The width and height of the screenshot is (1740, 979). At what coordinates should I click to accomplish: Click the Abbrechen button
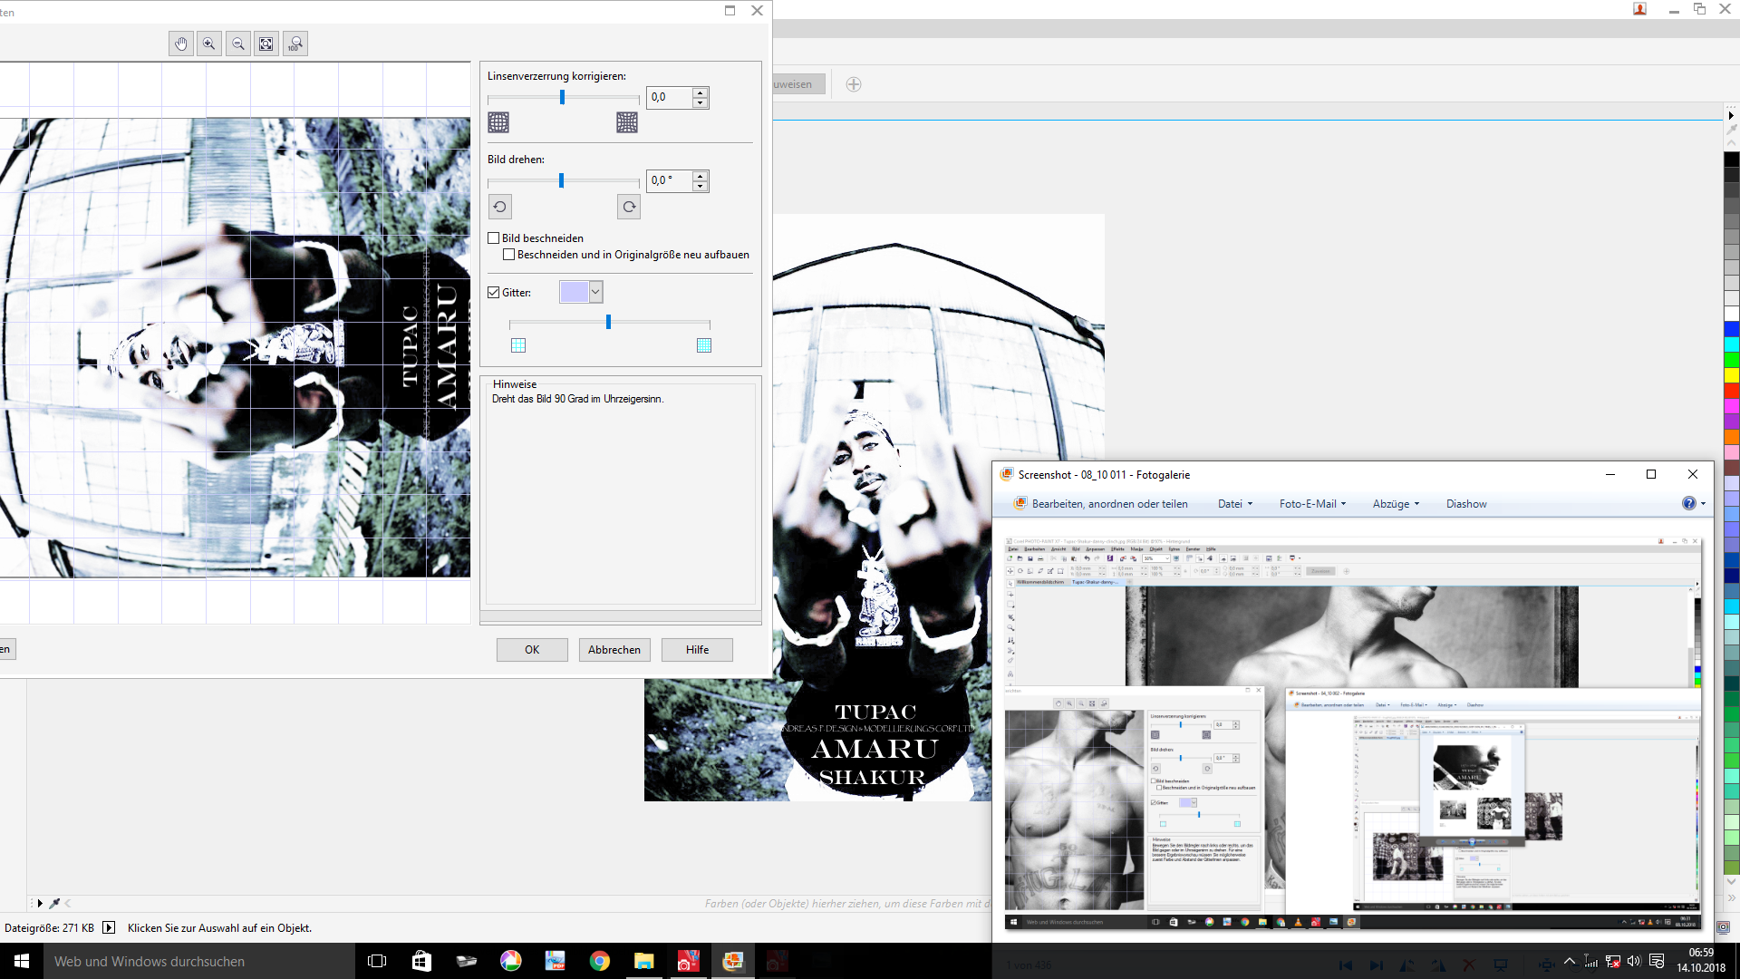[614, 650]
